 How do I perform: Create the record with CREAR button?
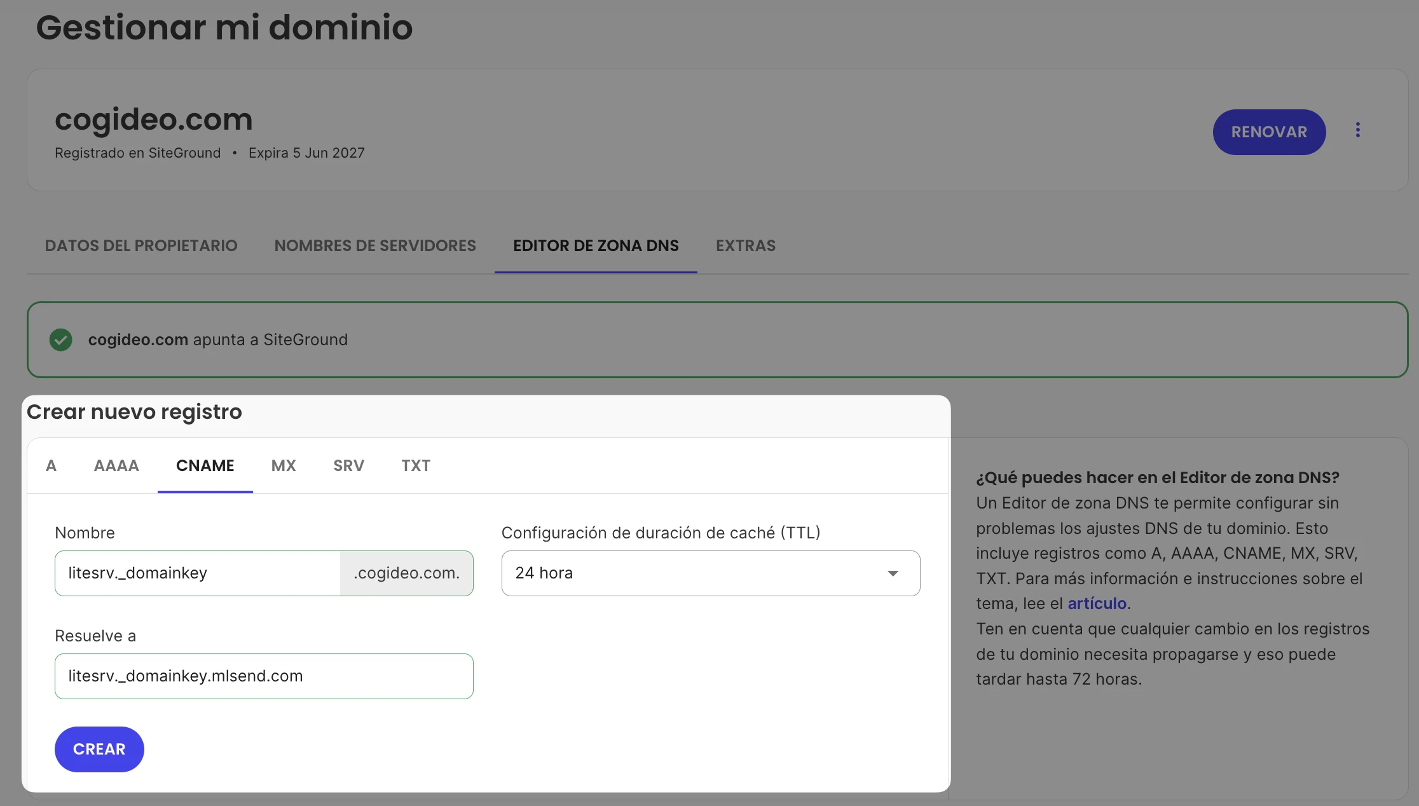(x=99, y=749)
